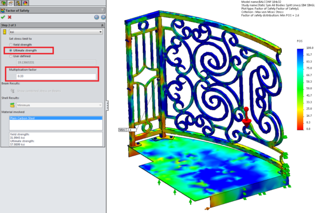Viewport: 315px width, 213px height.
Task: Switch to the PropertyManager tab
Action: (11, 3)
